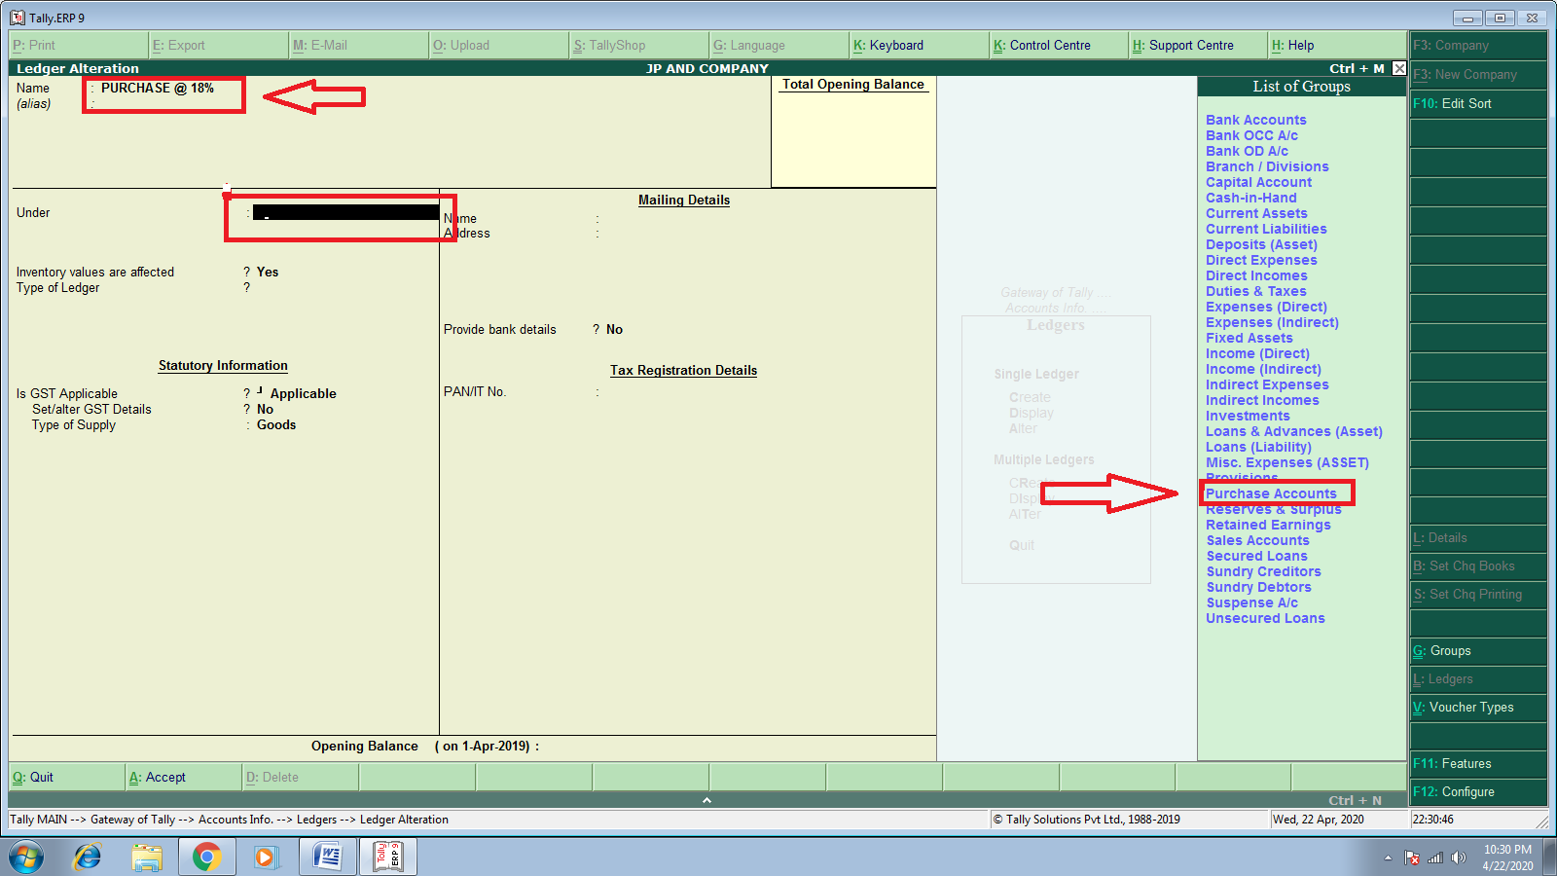
Task: Select Loans & Advances (Asset) group
Action: tap(1293, 431)
